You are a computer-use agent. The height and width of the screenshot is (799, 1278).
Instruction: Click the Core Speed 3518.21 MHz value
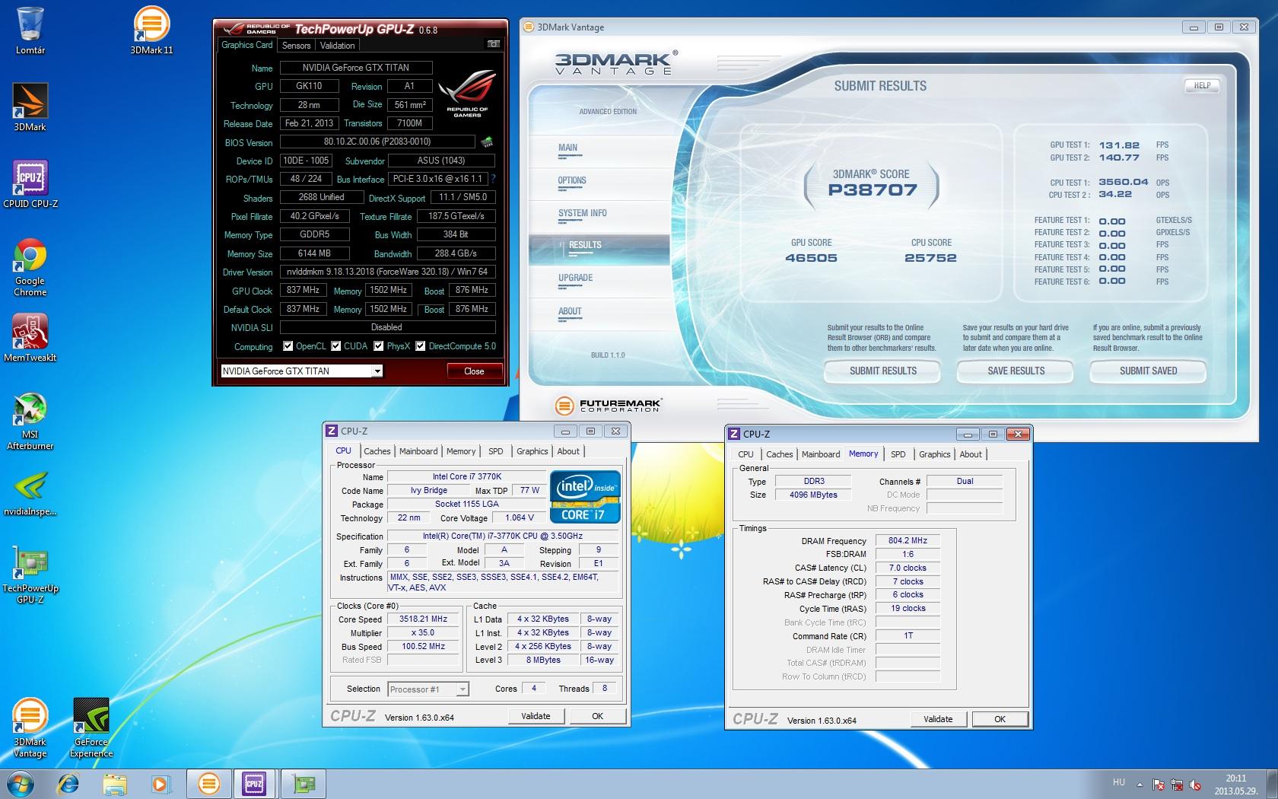(x=423, y=619)
